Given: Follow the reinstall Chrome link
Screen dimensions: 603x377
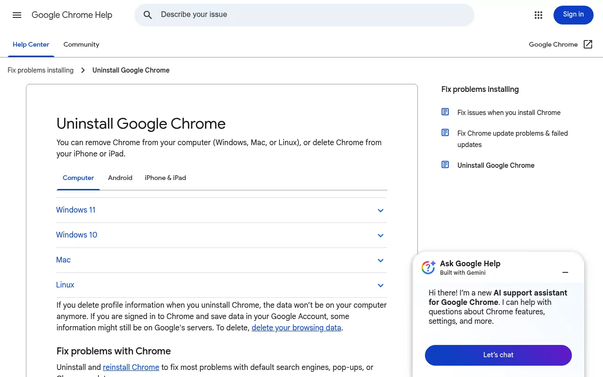Looking at the screenshot, I should [131, 368].
